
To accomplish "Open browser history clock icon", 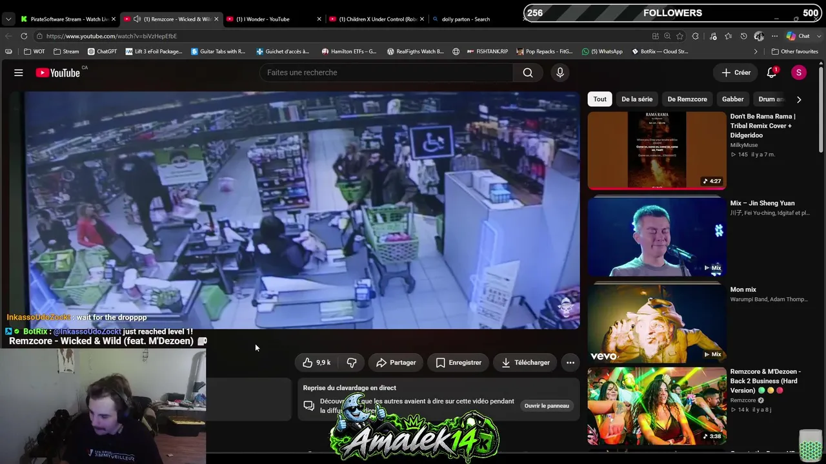I will [743, 36].
